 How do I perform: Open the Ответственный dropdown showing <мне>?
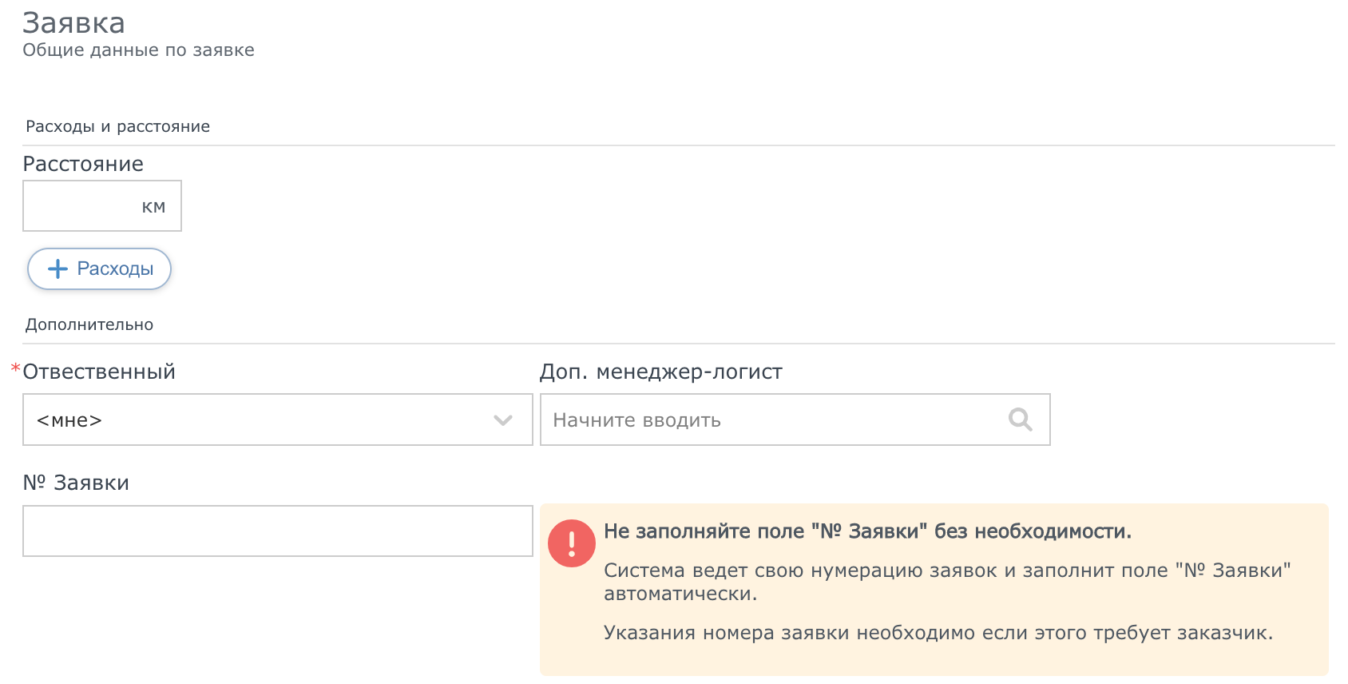click(277, 420)
